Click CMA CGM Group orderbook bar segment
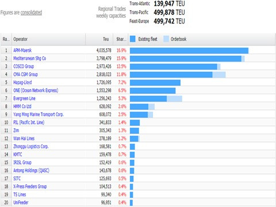This screenshot has height=207, width=276. click(x=219, y=75)
